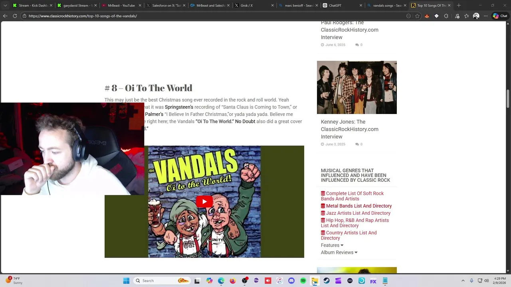Reload the page with the refresh icon
This screenshot has height=287, width=511.
pyautogui.click(x=15, y=16)
